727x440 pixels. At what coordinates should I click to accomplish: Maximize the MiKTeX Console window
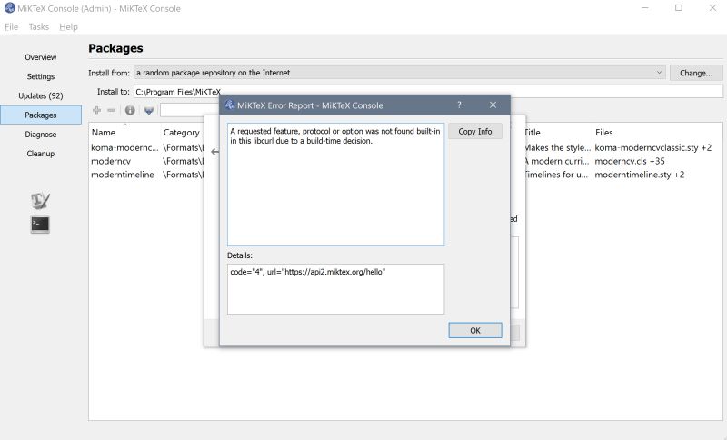pos(679,8)
